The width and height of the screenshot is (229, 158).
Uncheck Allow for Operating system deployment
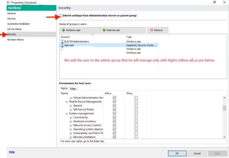[x=114, y=129]
